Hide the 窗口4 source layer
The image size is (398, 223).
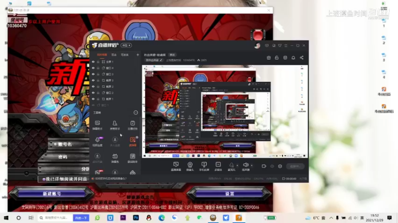[x=93, y=68]
